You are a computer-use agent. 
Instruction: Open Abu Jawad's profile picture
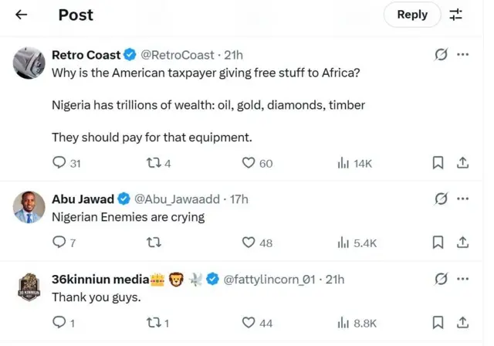pos(29,207)
